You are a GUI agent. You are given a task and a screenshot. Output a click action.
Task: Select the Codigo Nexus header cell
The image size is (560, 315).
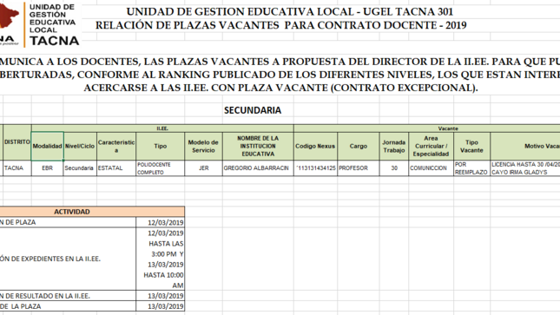315,146
